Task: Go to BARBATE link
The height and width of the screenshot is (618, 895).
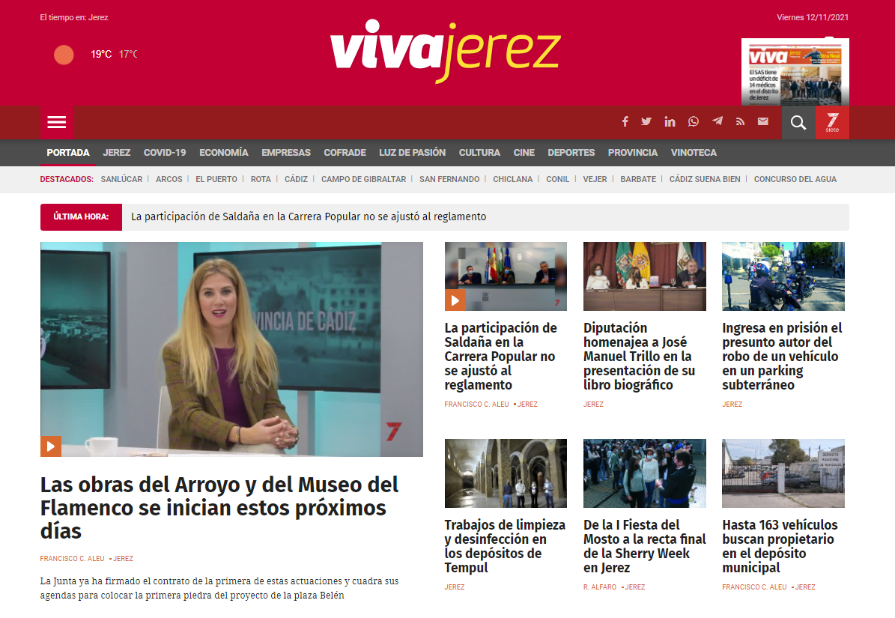Action: 638,179
